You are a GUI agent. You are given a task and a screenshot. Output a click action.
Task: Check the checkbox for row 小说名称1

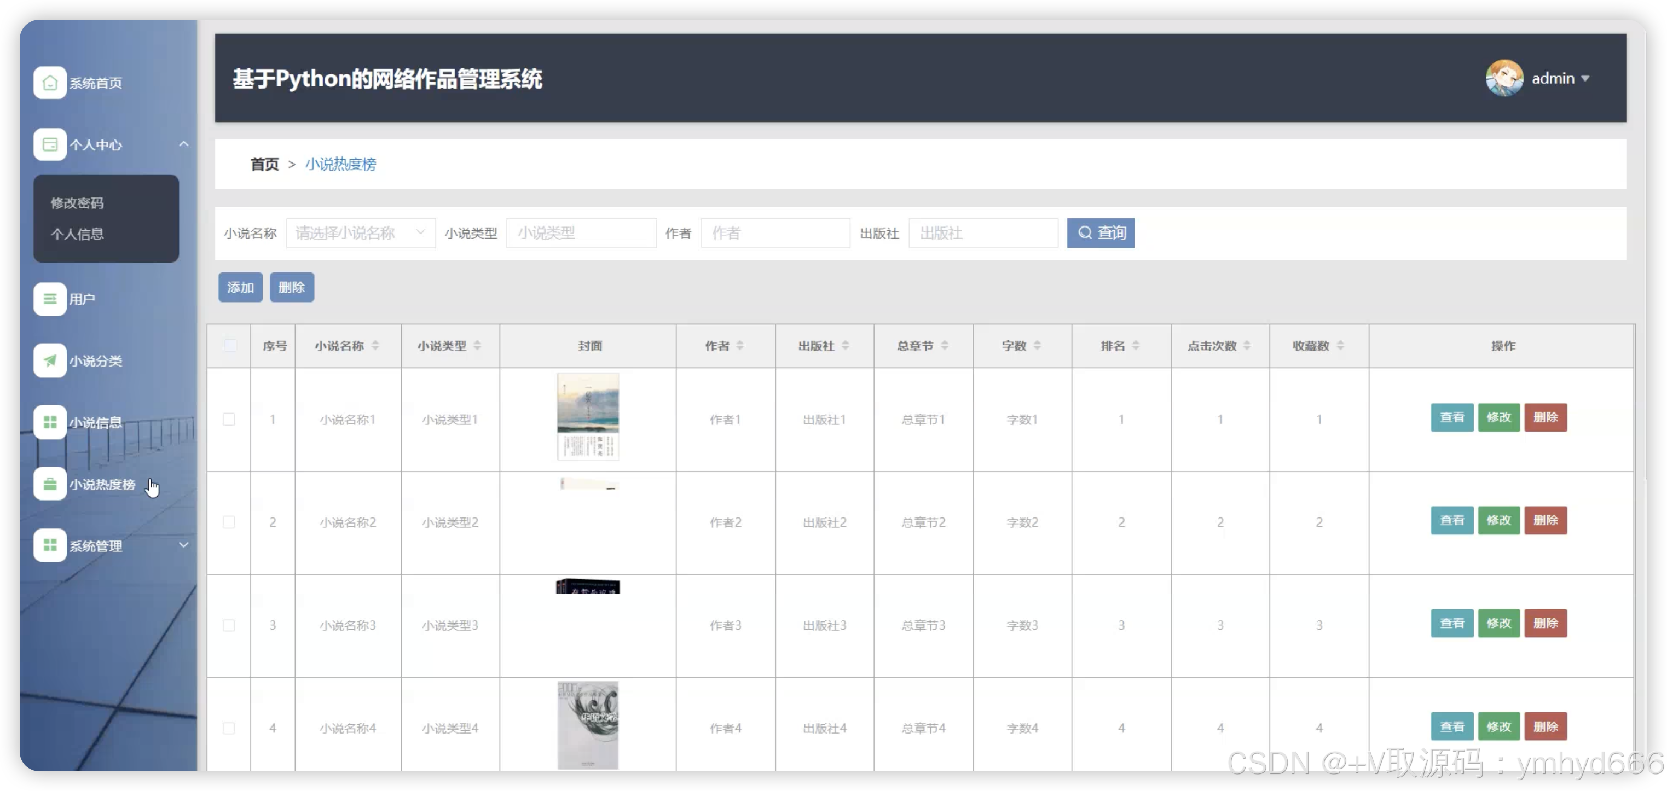click(x=229, y=419)
